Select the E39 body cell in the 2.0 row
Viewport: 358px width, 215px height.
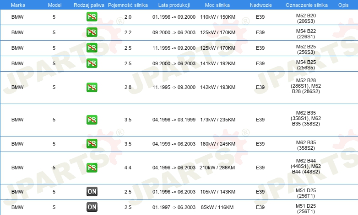(x=260, y=17)
